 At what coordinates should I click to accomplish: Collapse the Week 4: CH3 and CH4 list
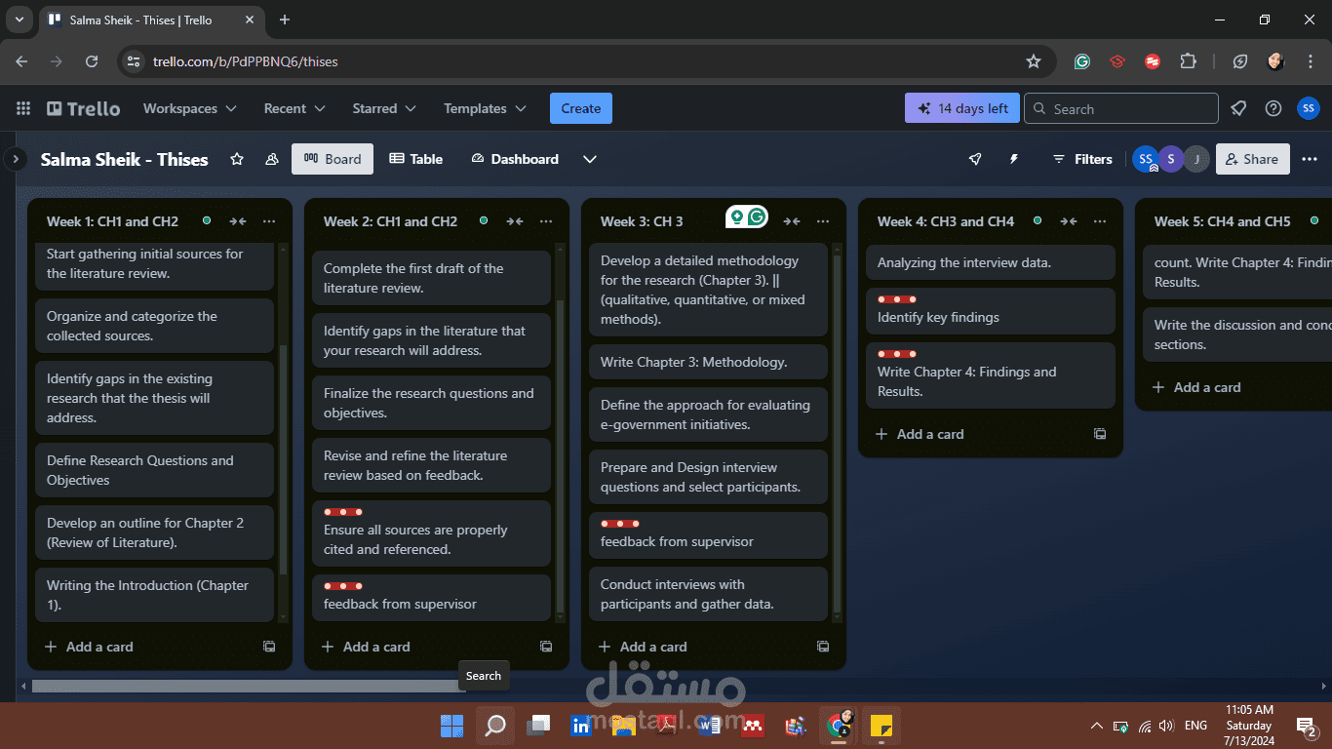1069,221
